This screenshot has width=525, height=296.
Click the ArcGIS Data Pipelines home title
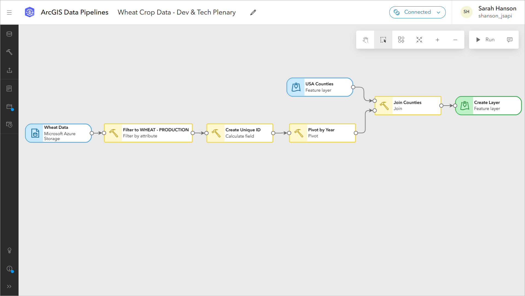coord(75,12)
